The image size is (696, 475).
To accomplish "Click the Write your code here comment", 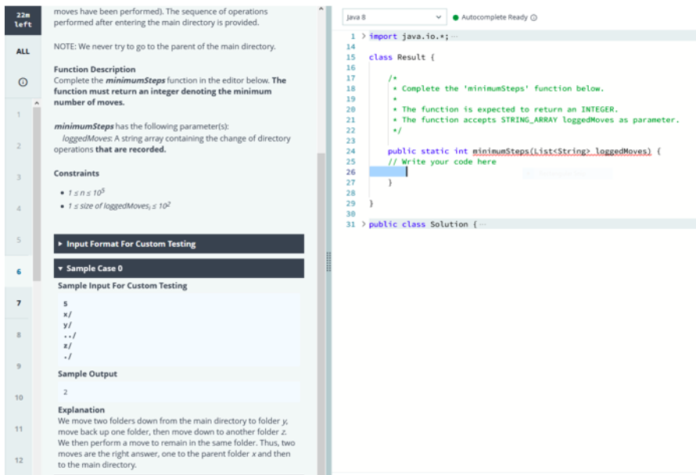I will [441, 161].
